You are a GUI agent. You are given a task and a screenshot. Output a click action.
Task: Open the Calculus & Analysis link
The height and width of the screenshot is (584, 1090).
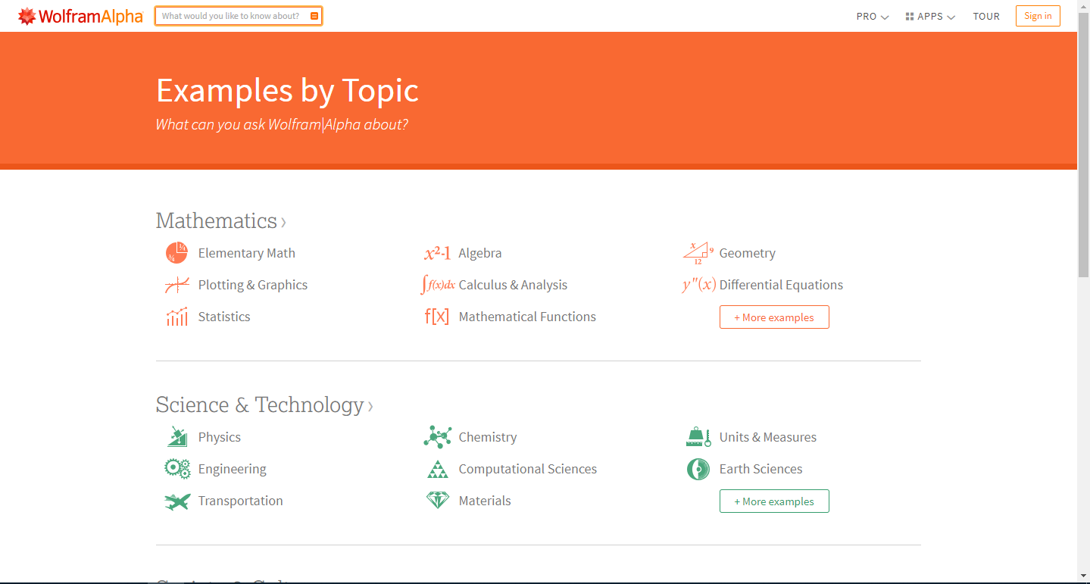[x=513, y=285]
